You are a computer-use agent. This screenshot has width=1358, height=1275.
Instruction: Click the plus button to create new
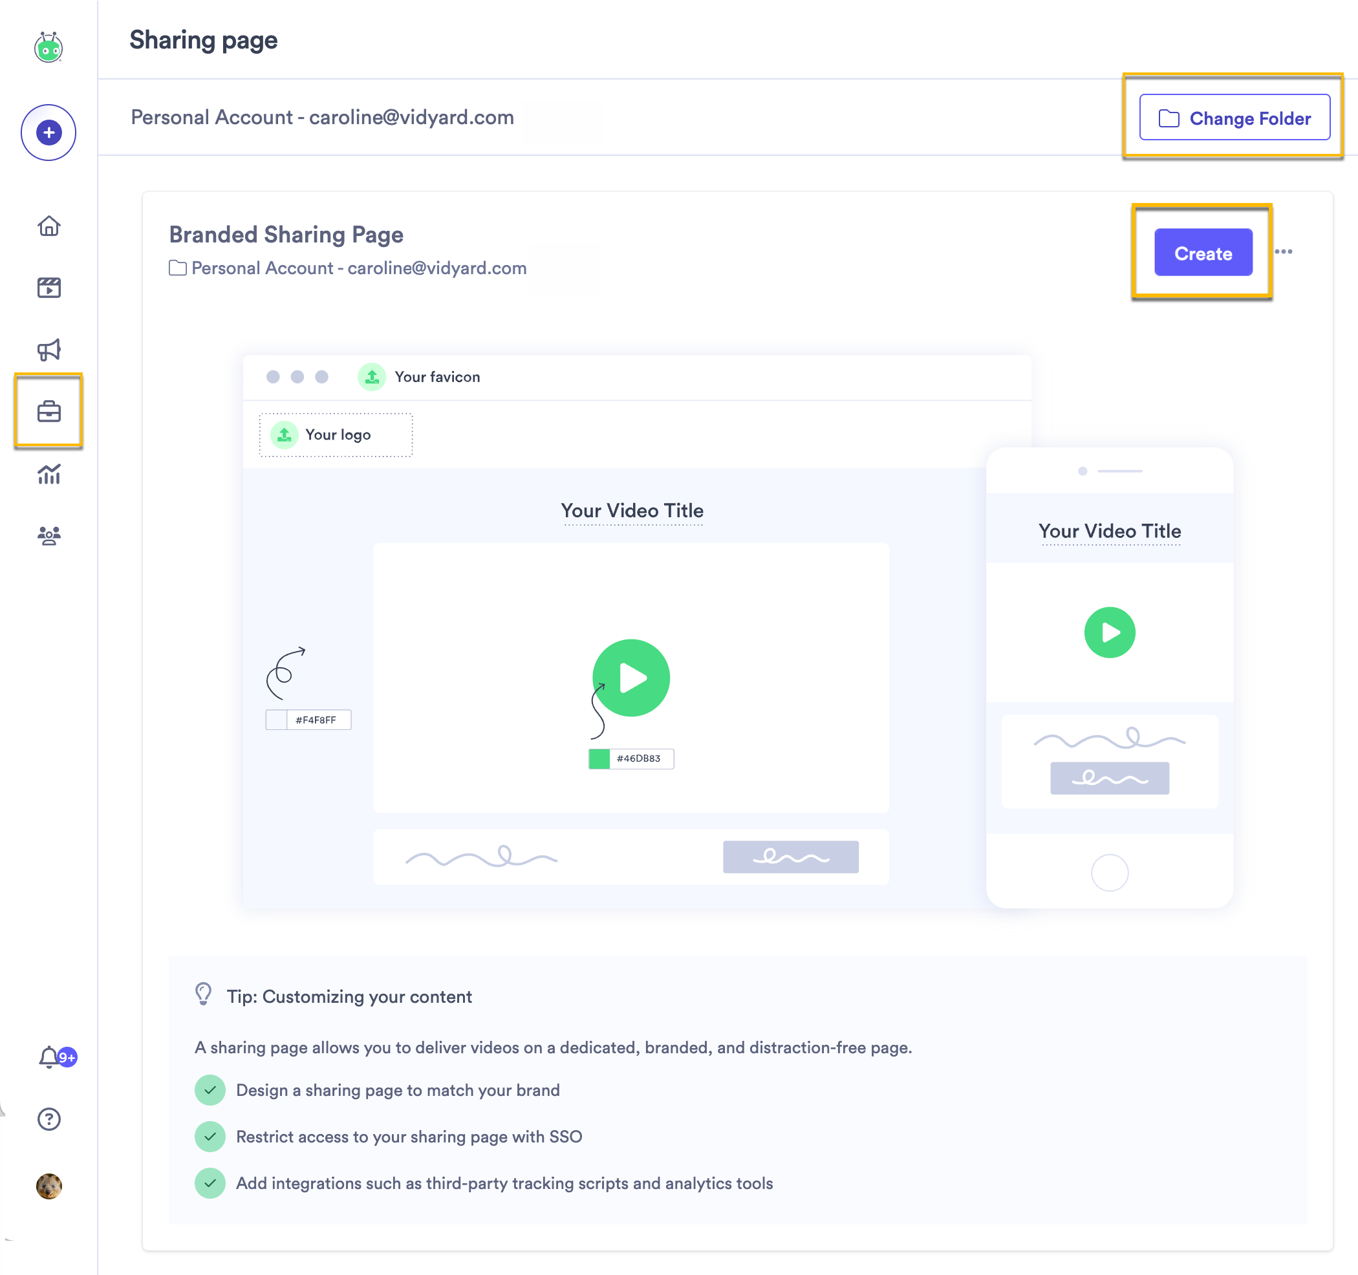[48, 133]
